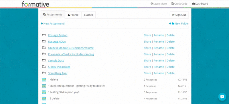Switch to the Profile tab
Screen dimensions: 229x104
[73, 15]
